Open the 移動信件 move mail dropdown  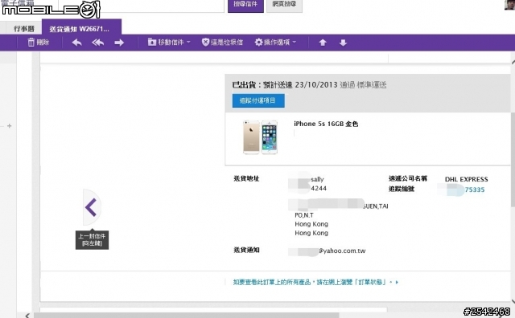point(169,43)
